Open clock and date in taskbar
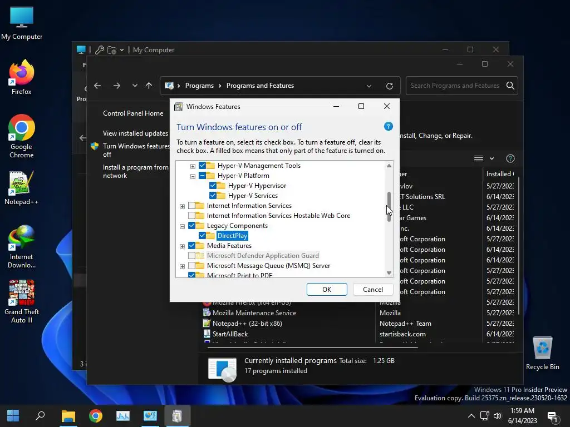The image size is (570, 427). pos(522,416)
